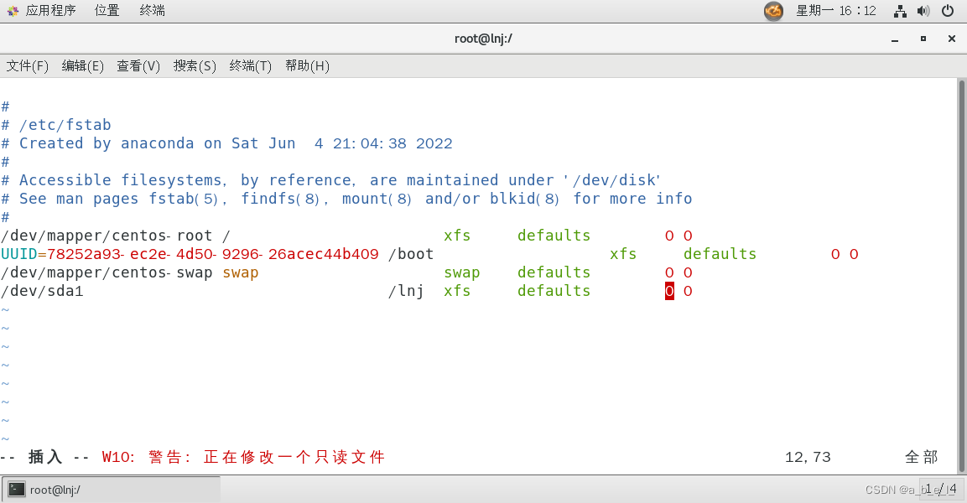This screenshot has width=967, height=503.
Task: Click the orange notification icon in the system tray
Action: [772, 11]
